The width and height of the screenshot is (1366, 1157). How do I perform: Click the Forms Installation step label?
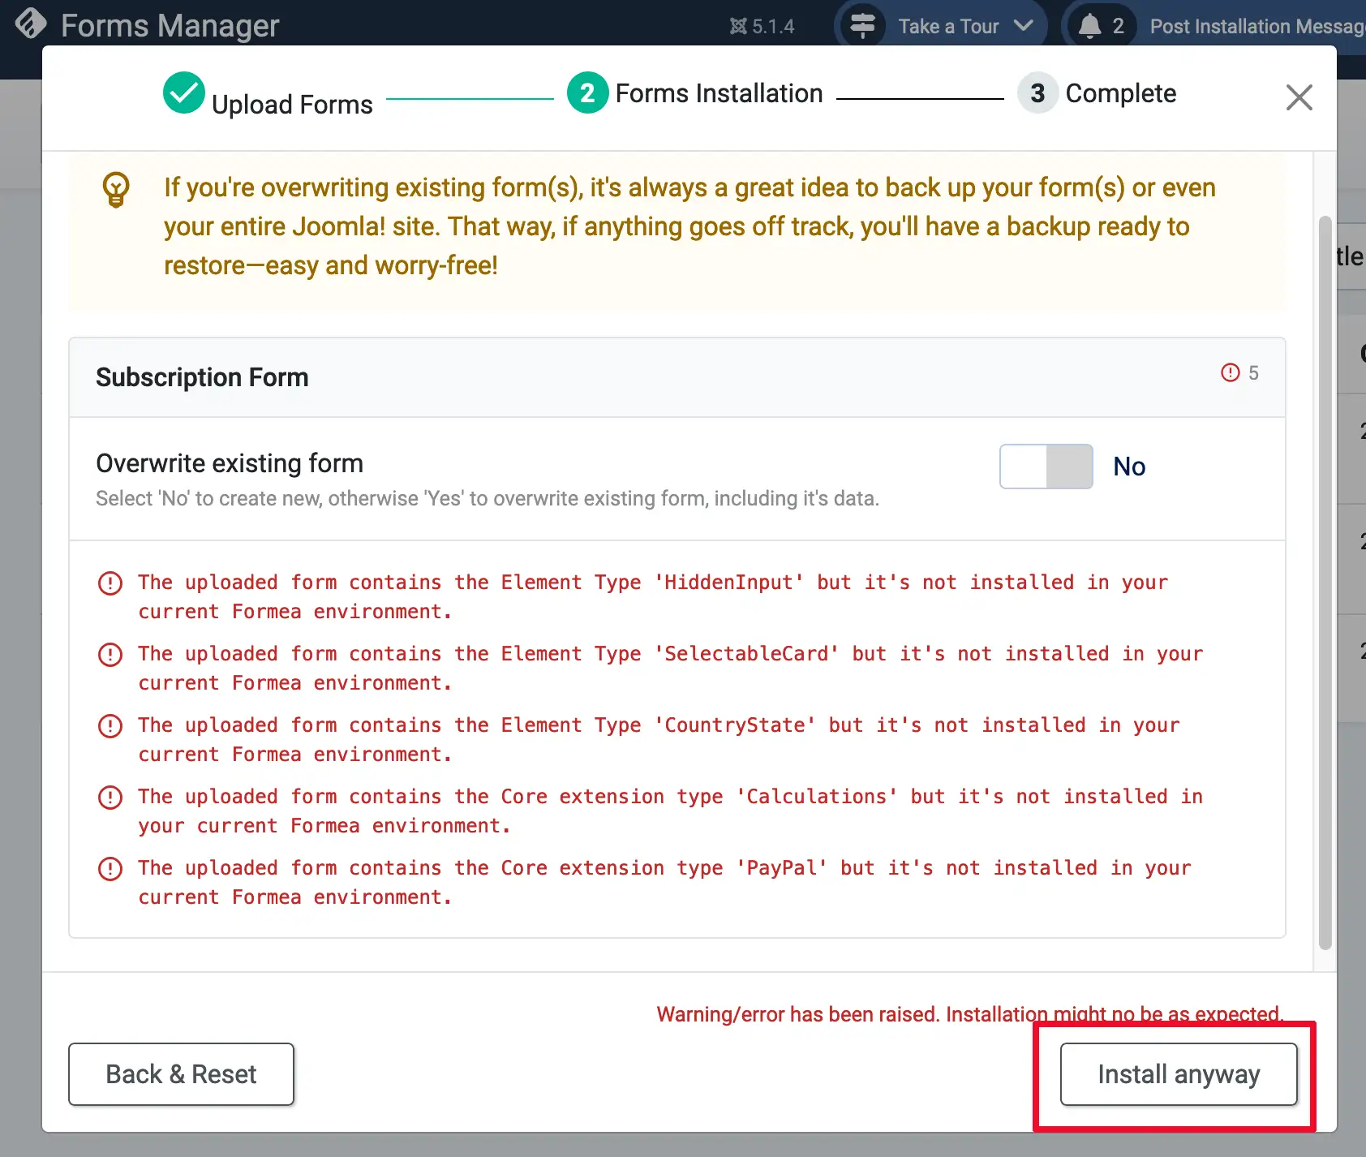(x=719, y=93)
